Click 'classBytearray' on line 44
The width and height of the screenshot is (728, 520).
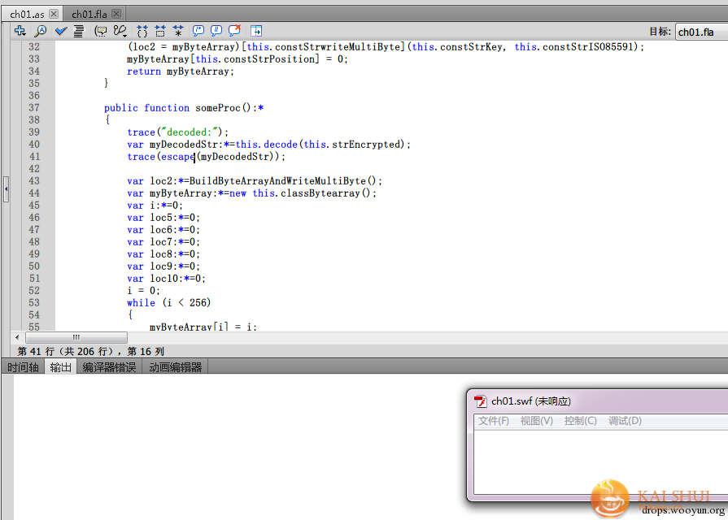click(x=320, y=193)
